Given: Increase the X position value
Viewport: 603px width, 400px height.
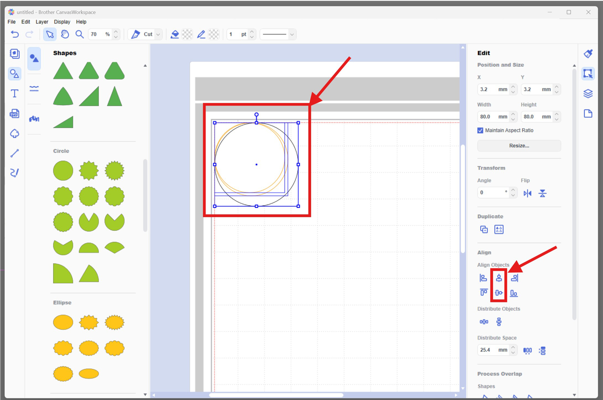Looking at the screenshot, I should coord(513,87).
